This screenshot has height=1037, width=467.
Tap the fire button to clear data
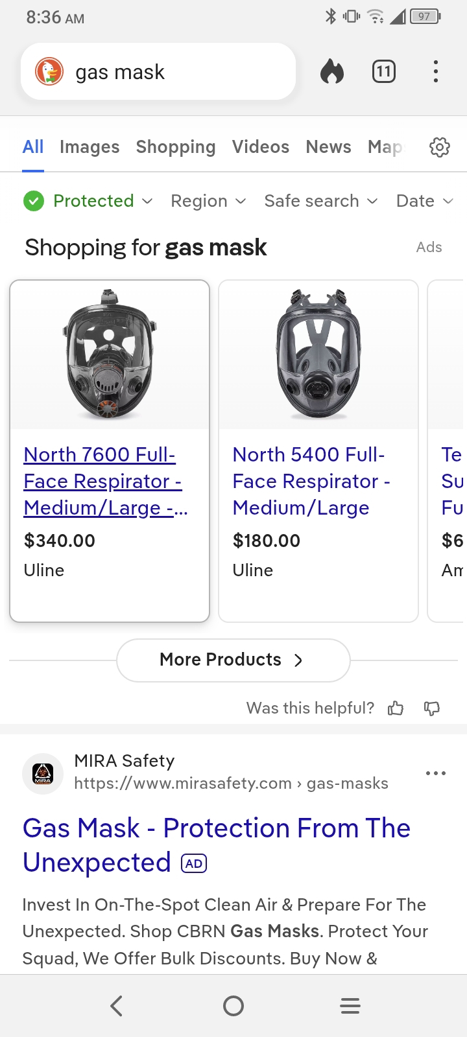tap(332, 71)
